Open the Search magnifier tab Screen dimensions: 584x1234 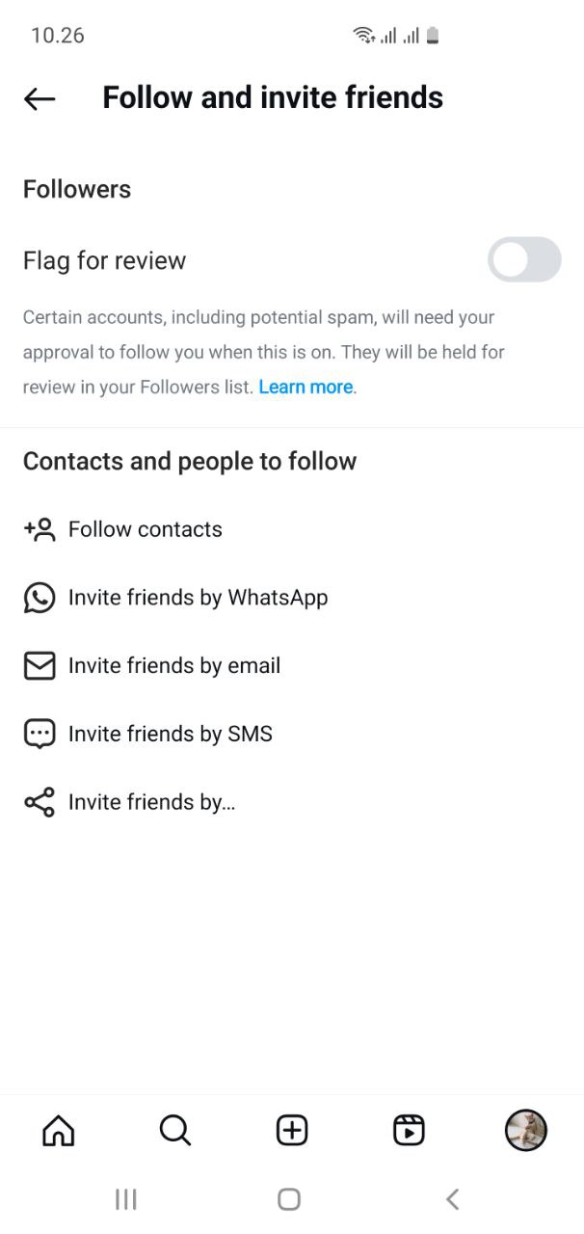pos(175,1130)
